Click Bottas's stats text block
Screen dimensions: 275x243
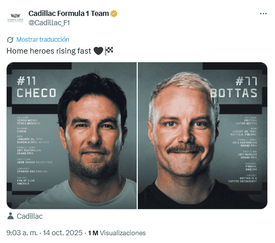coord(243,149)
